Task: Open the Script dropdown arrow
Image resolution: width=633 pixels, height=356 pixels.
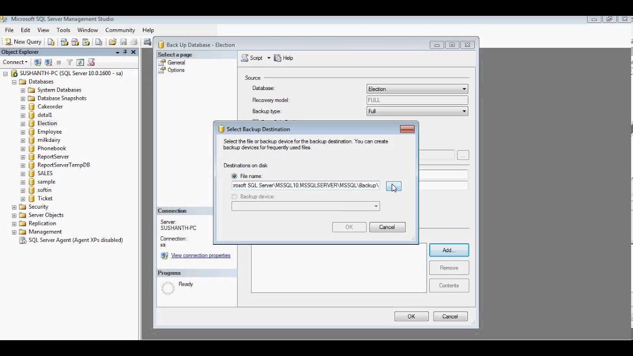Action: [269, 58]
